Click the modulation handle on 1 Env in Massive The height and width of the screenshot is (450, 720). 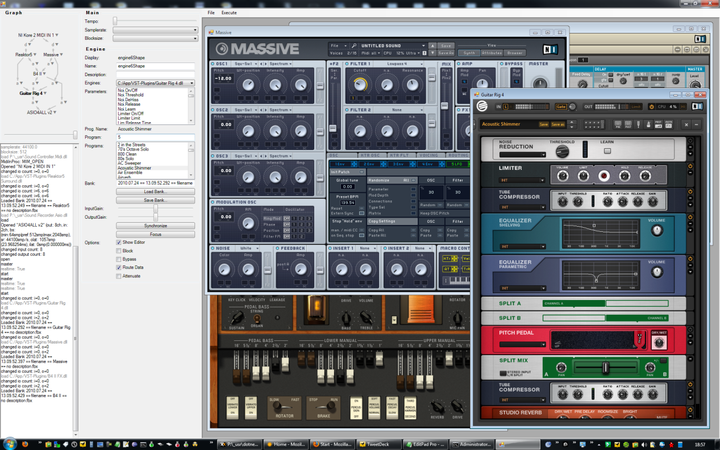point(353,164)
